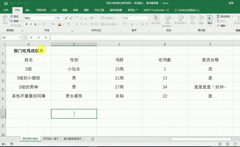Viewport: 240px width, 147px height.
Task: Click the Tell Me search box
Action: coord(187,10)
